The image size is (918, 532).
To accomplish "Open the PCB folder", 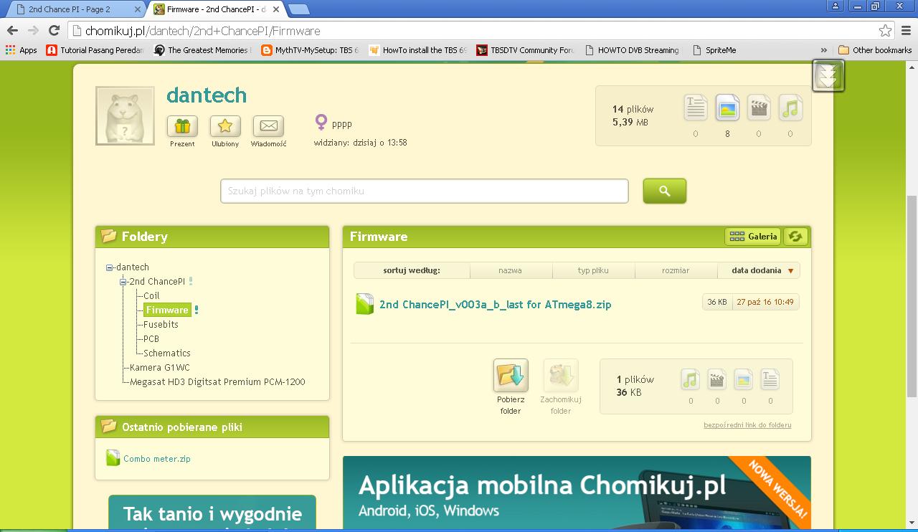I will point(151,338).
